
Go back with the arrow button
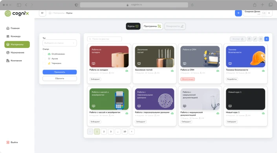tap(42, 13)
